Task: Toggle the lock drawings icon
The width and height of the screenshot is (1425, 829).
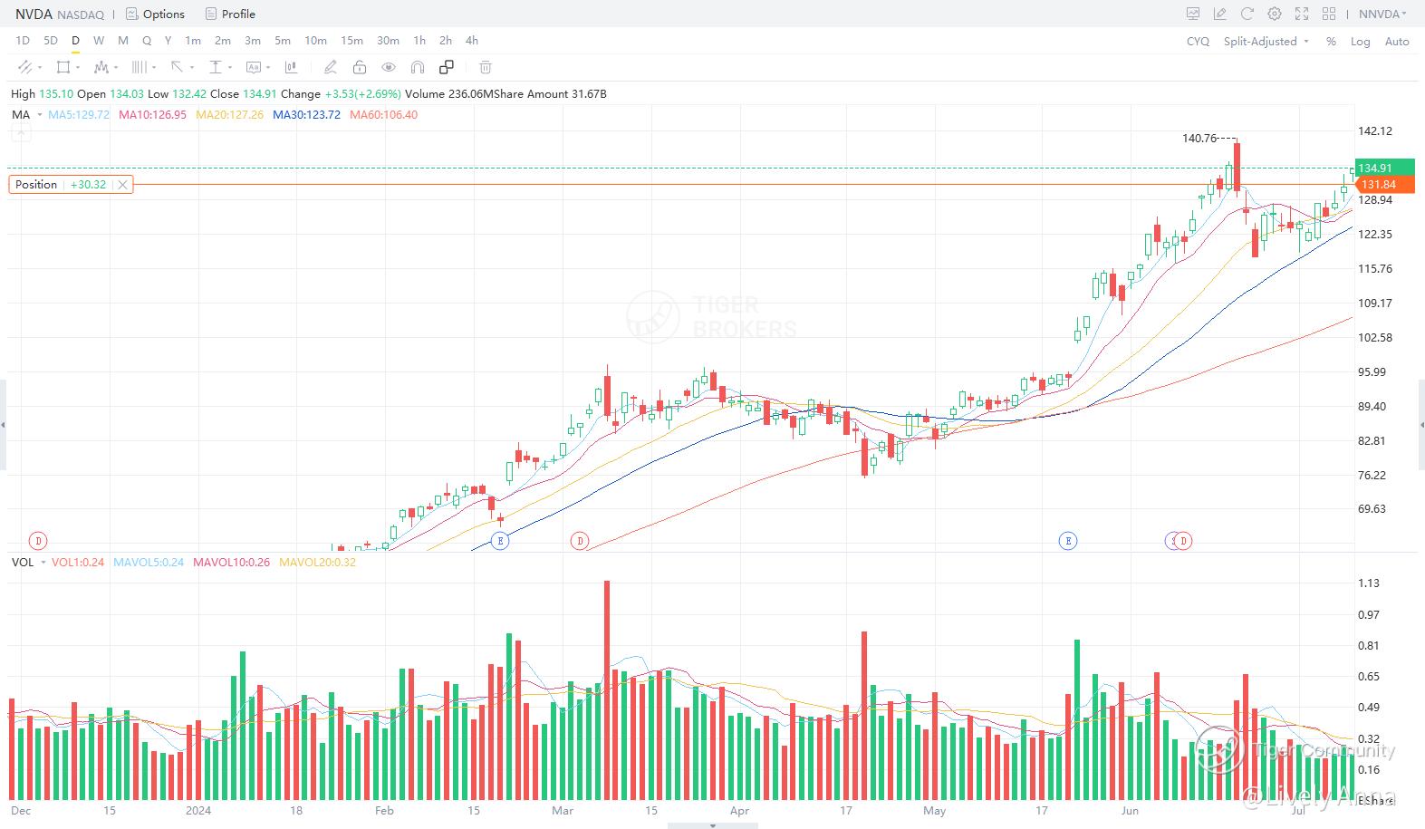Action: point(360,67)
